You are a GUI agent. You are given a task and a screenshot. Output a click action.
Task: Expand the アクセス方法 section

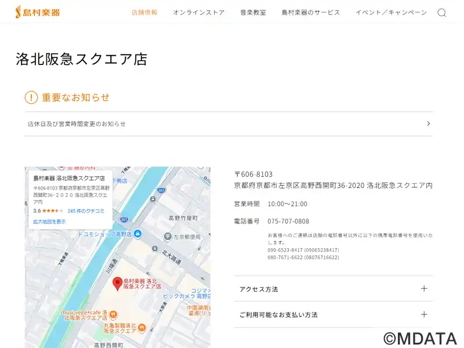pyautogui.click(x=333, y=289)
